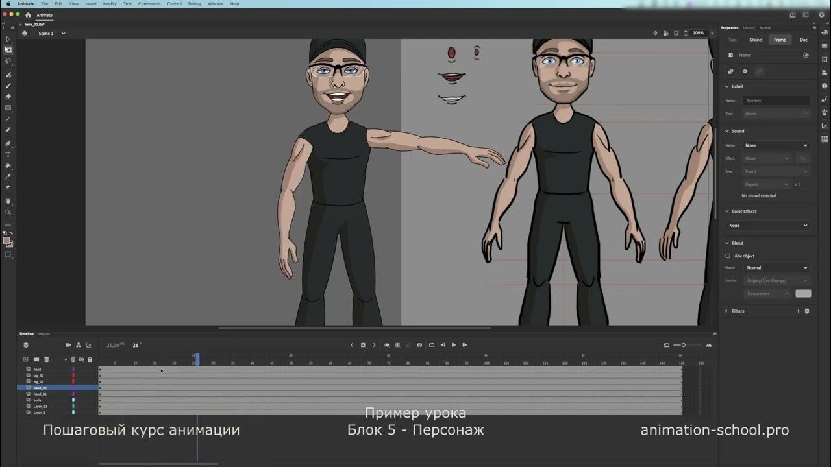This screenshot has width=831, height=467.
Task: Toggle outline color of leg_02 layer
Action: tap(73, 376)
